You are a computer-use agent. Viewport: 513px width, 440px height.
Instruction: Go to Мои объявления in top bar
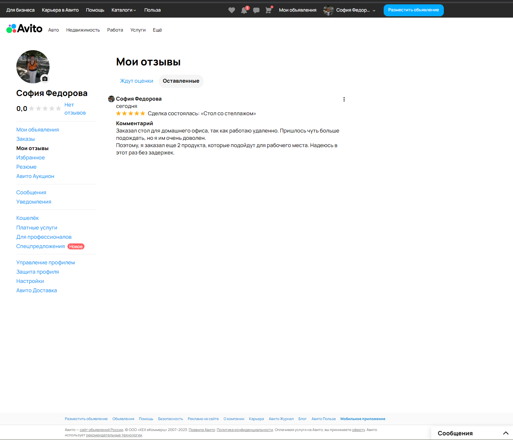pyautogui.click(x=298, y=10)
